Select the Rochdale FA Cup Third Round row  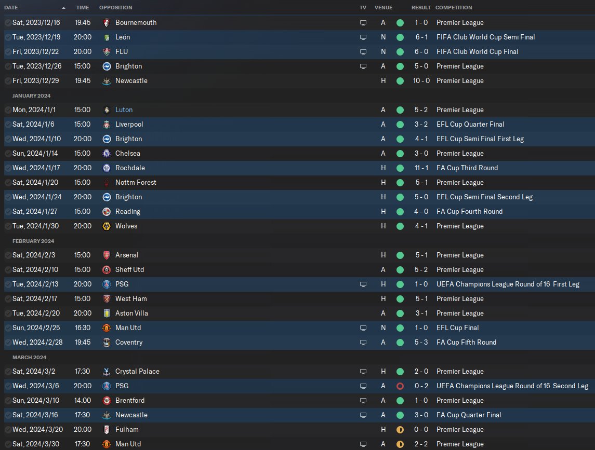[x=299, y=168]
